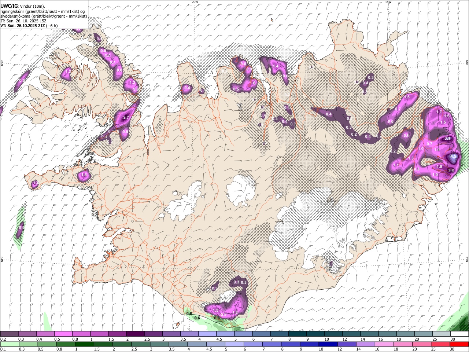469x352 pixels.
Task: Click the 2.7 snowfall value in the northwest
Action: pyautogui.click(x=126, y=117)
